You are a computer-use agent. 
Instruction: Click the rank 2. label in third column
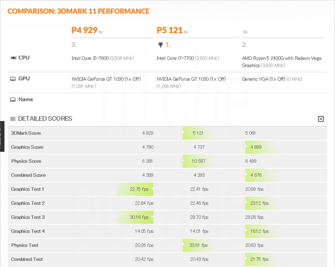(245, 45)
